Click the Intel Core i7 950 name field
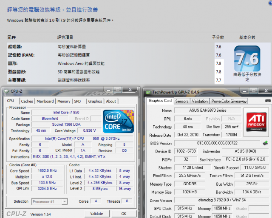Screen dimensions: 272x218 (x=66, y=112)
